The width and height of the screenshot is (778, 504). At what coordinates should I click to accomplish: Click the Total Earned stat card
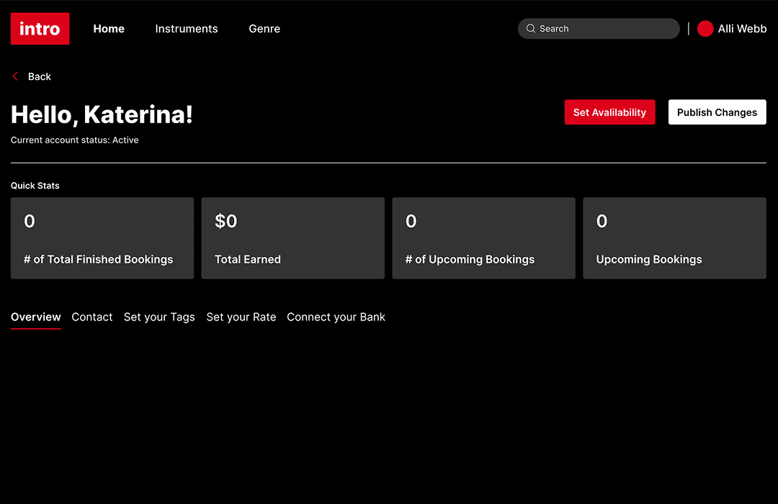(293, 238)
